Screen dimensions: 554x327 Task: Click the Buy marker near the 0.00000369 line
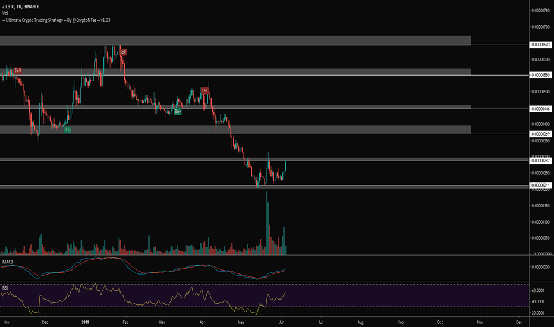coord(68,130)
